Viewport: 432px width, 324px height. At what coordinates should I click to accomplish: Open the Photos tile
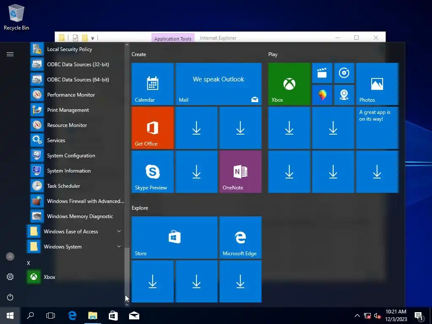click(377, 84)
